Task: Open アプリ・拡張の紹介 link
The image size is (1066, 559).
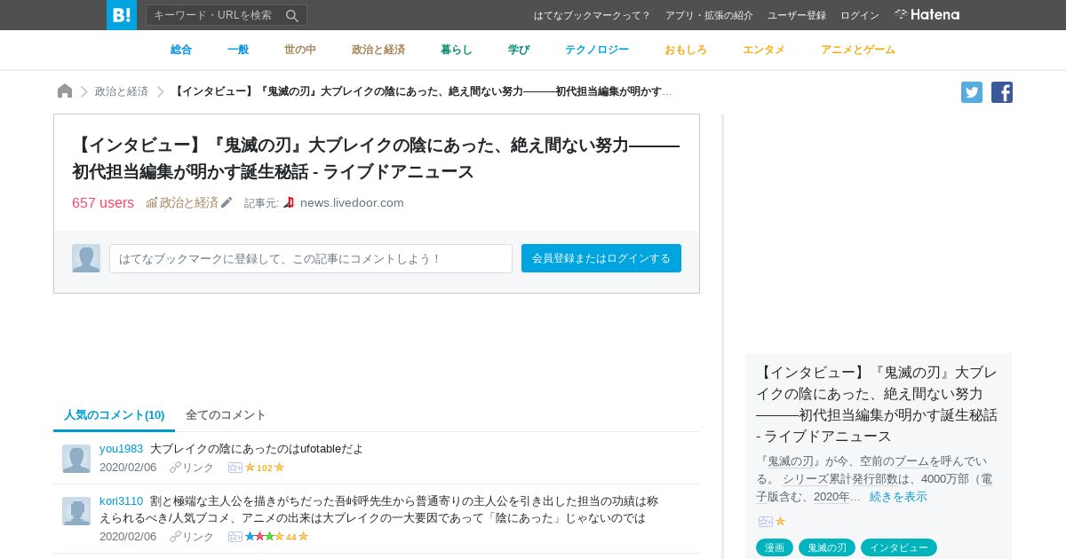Action: (709, 15)
